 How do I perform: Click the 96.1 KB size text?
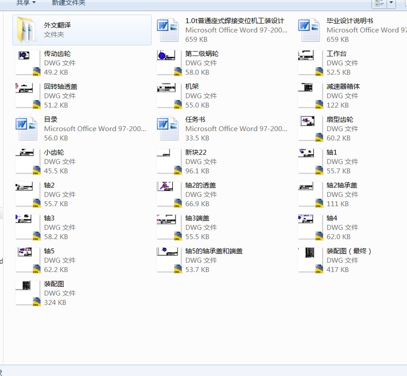tap(197, 171)
